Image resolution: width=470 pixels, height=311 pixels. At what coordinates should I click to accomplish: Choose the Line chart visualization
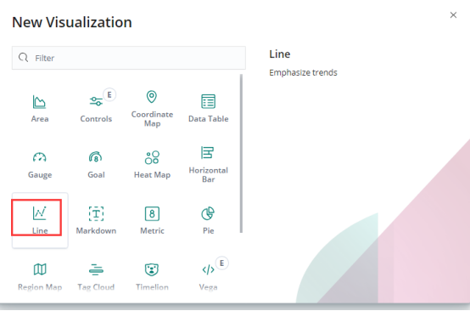click(40, 220)
